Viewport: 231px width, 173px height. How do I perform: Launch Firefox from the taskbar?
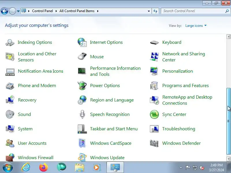click(x=44, y=168)
